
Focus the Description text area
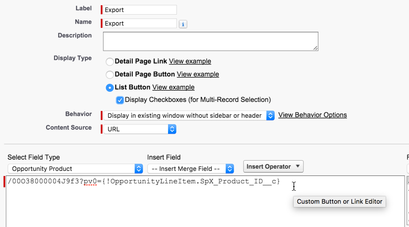coord(210,41)
